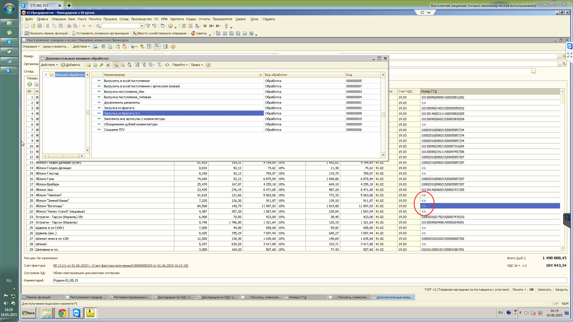
Task: Open the Счет-фактура № 11111 link
Action: [x=121, y=266]
